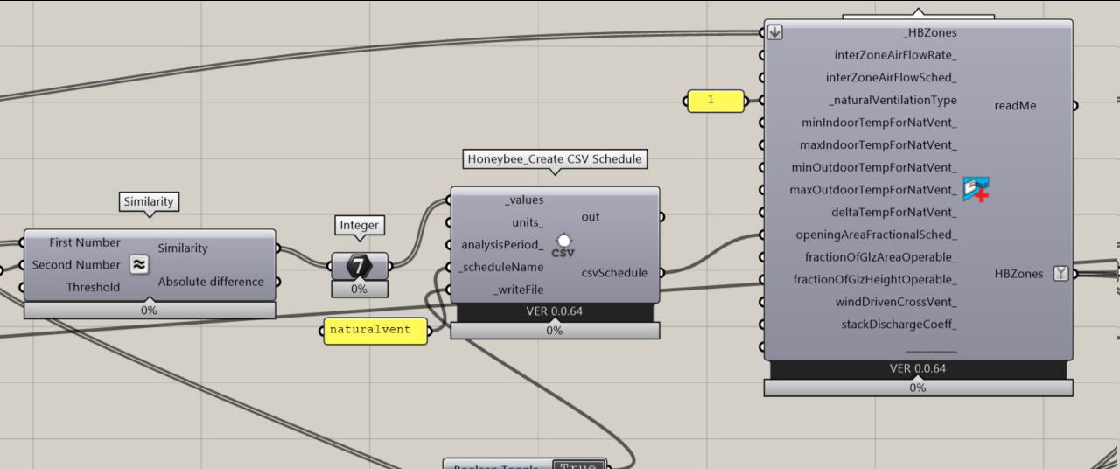1120x469 pixels.
Task: Click the minOutdoorTempForNatVent_ input
Action: tap(876, 167)
